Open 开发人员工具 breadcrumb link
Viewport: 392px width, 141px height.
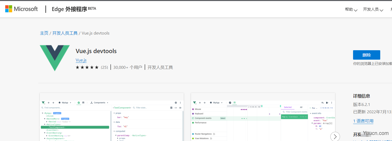65,33
